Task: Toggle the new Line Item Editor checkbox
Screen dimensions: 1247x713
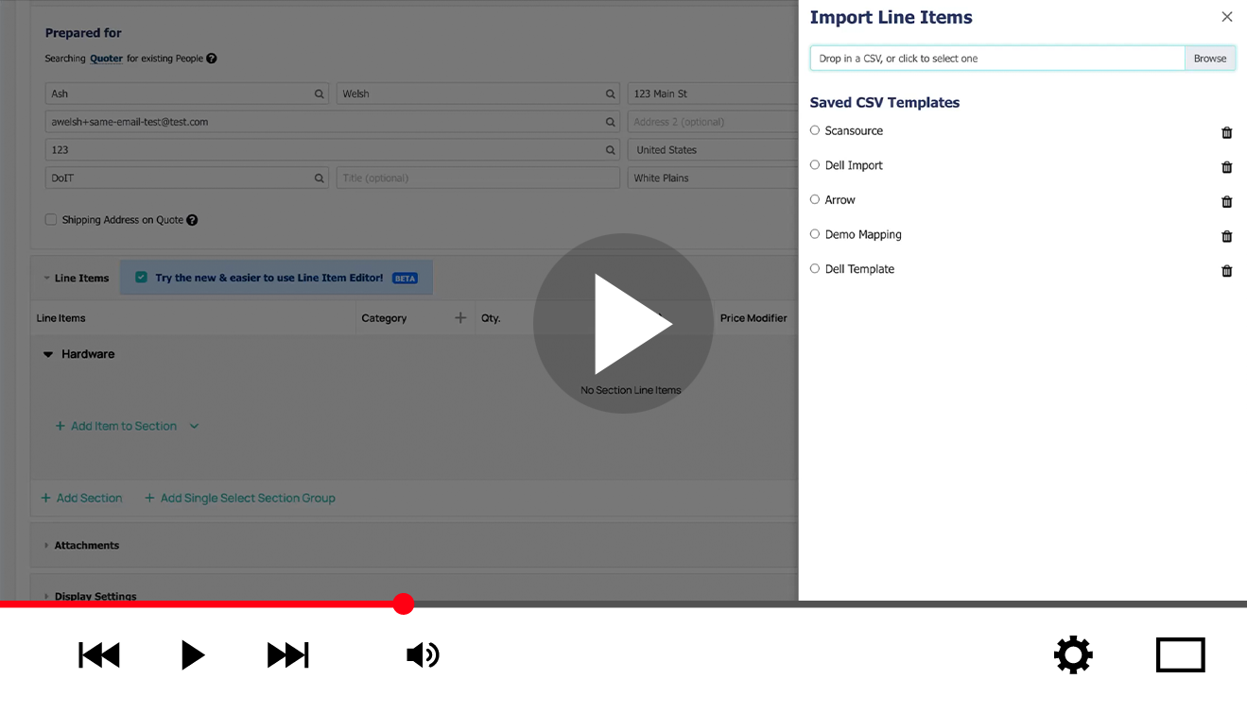Action: coord(141,278)
